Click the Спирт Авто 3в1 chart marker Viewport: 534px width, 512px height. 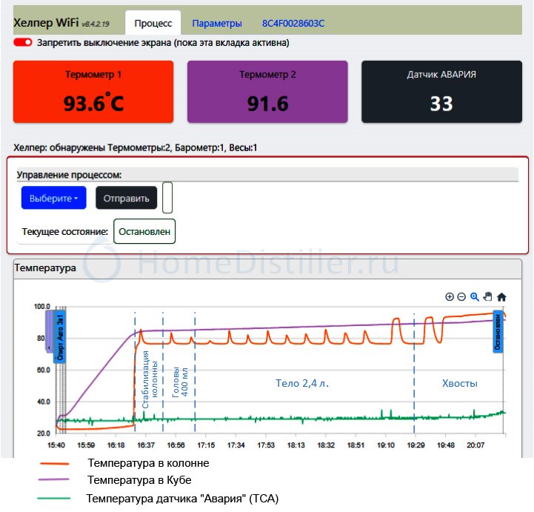click(61, 336)
